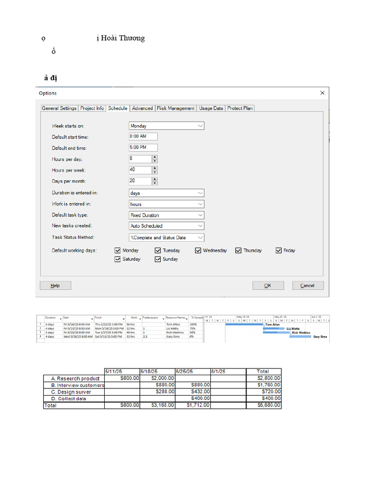This screenshot has width=374, height=499.
Task: Expand the Week starts on dropdown
Action: click(167, 126)
